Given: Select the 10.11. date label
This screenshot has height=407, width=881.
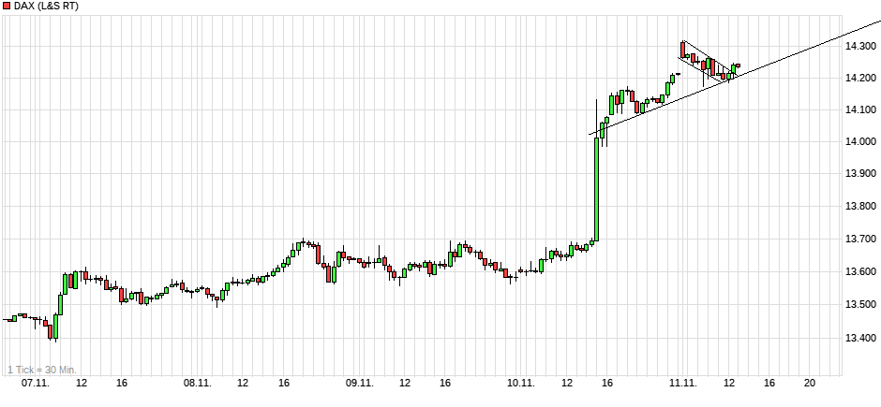Looking at the screenshot, I should point(520,384).
